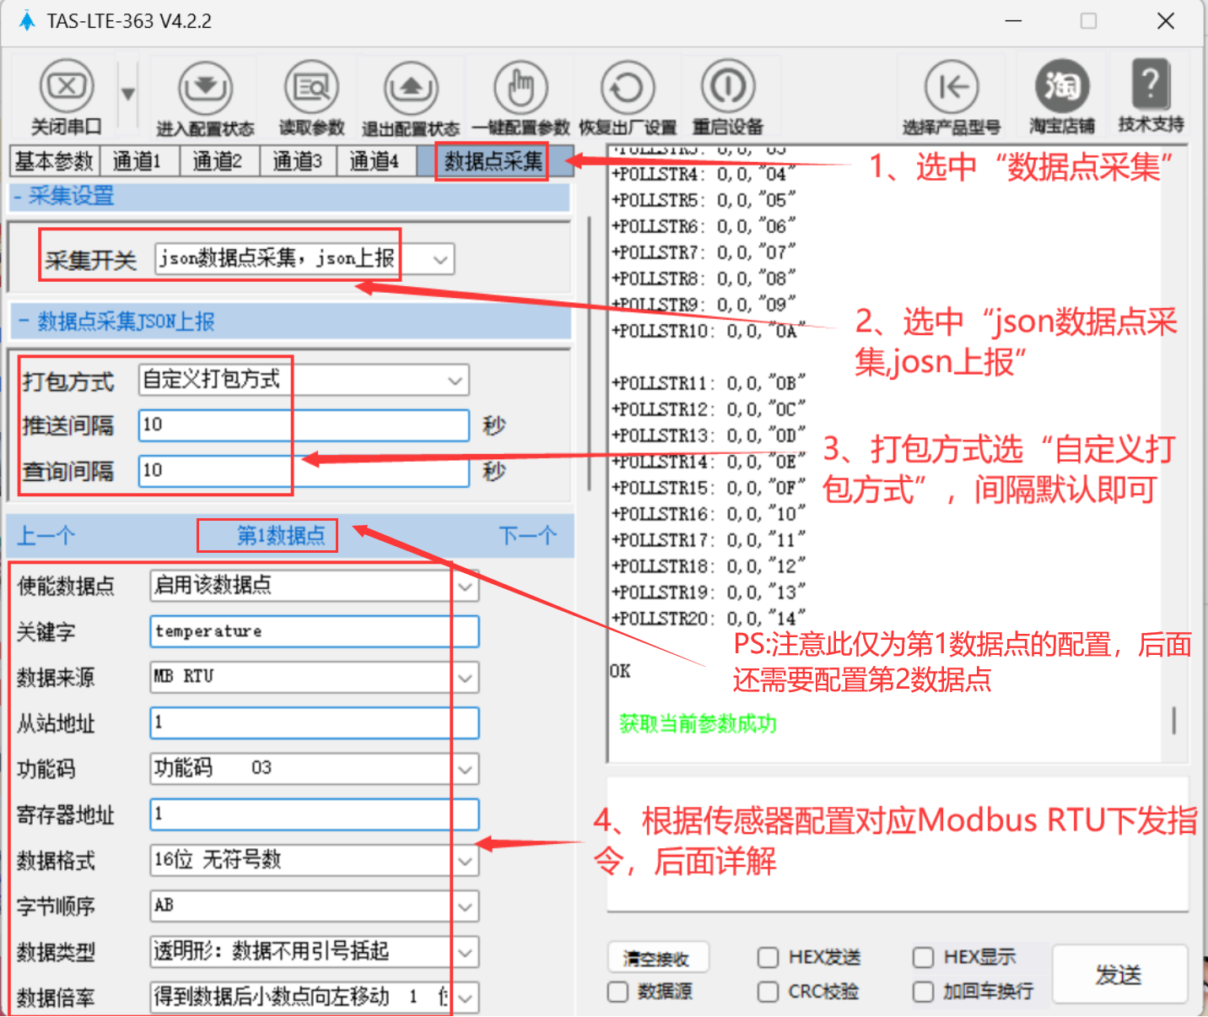This screenshot has height=1017, width=1208.
Task: Open the 技术支持 tech support icon
Action: point(1151,84)
